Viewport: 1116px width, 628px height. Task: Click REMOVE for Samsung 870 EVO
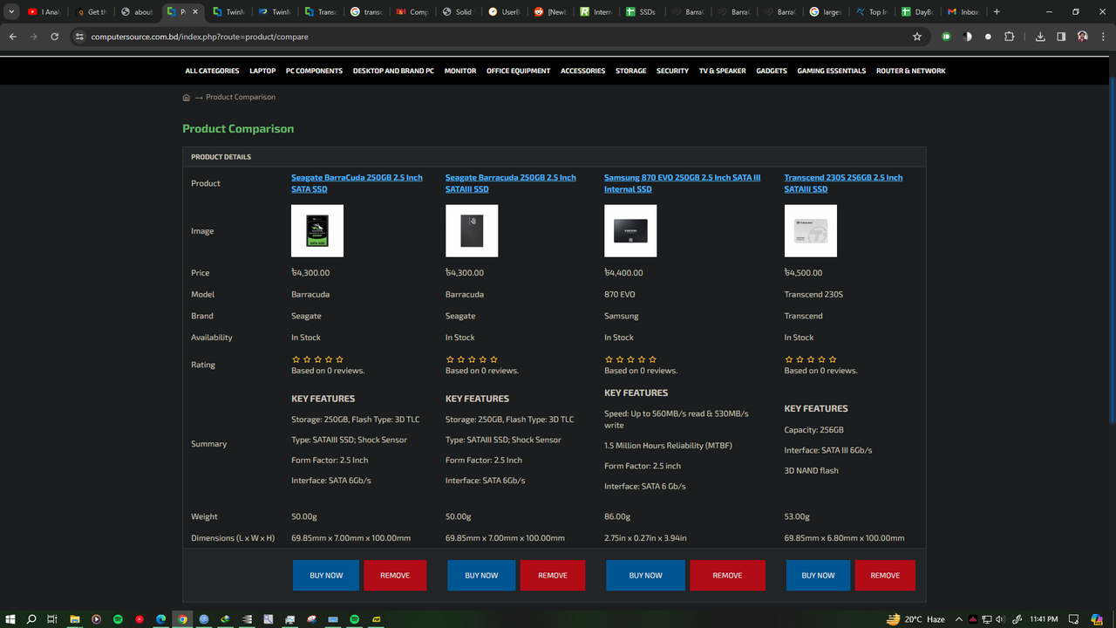click(x=727, y=576)
